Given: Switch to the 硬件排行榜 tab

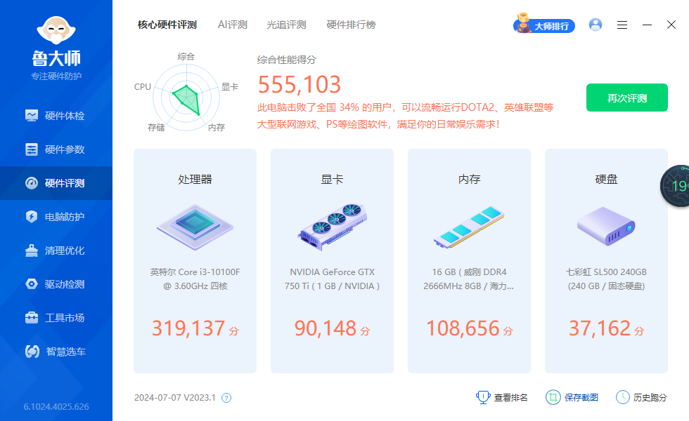Looking at the screenshot, I should pyautogui.click(x=351, y=25).
